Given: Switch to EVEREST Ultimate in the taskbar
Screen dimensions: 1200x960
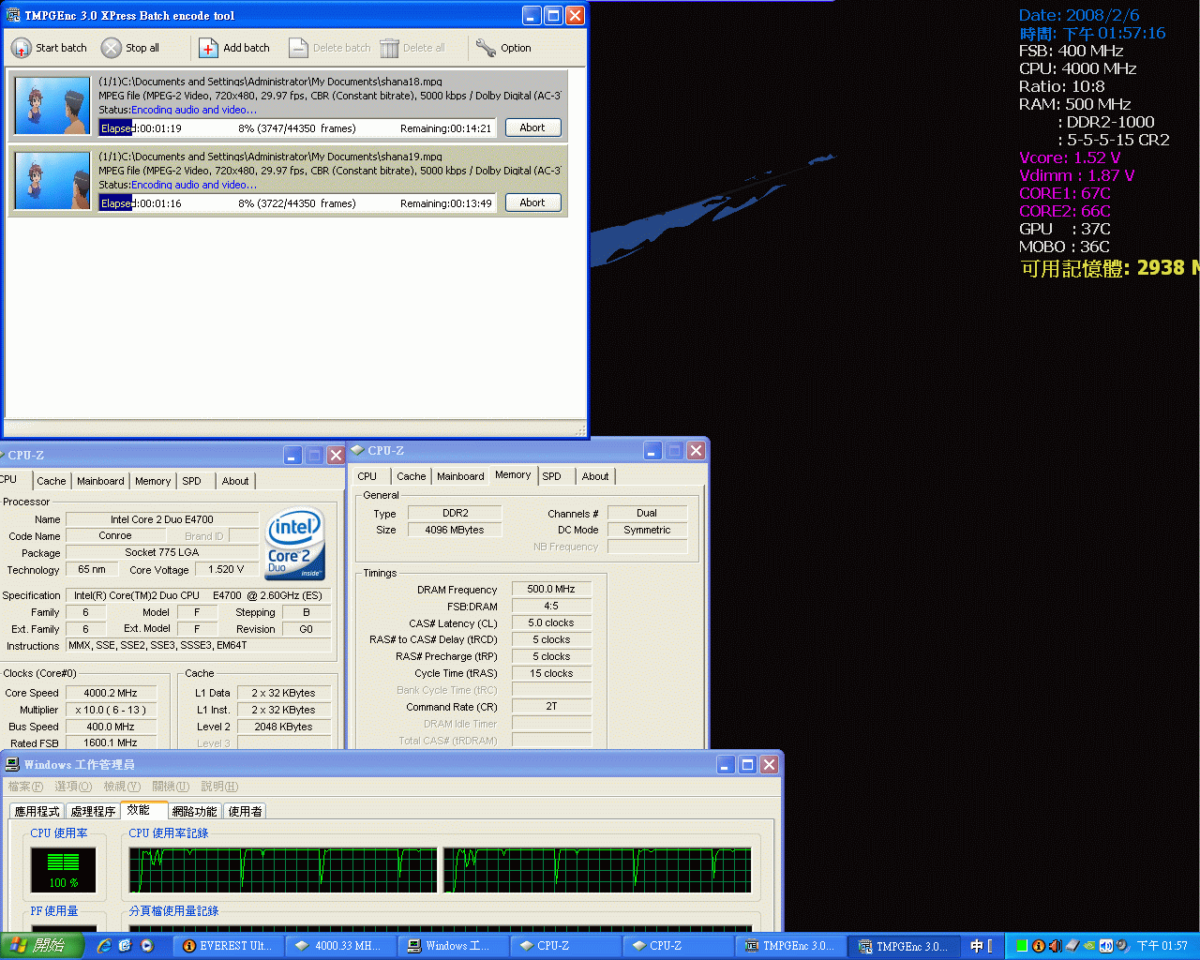Looking at the screenshot, I should coord(227,946).
